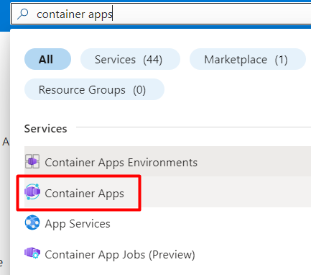Click the magnifying glass search icon

pyautogui.click(x=23, y=14)
